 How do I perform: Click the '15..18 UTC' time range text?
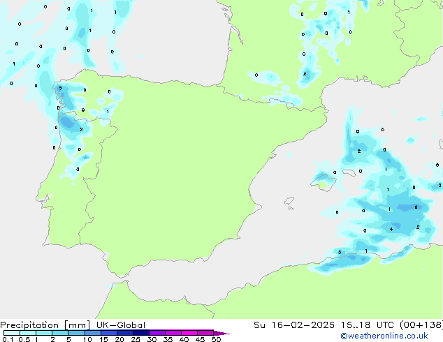coord(368,325)
